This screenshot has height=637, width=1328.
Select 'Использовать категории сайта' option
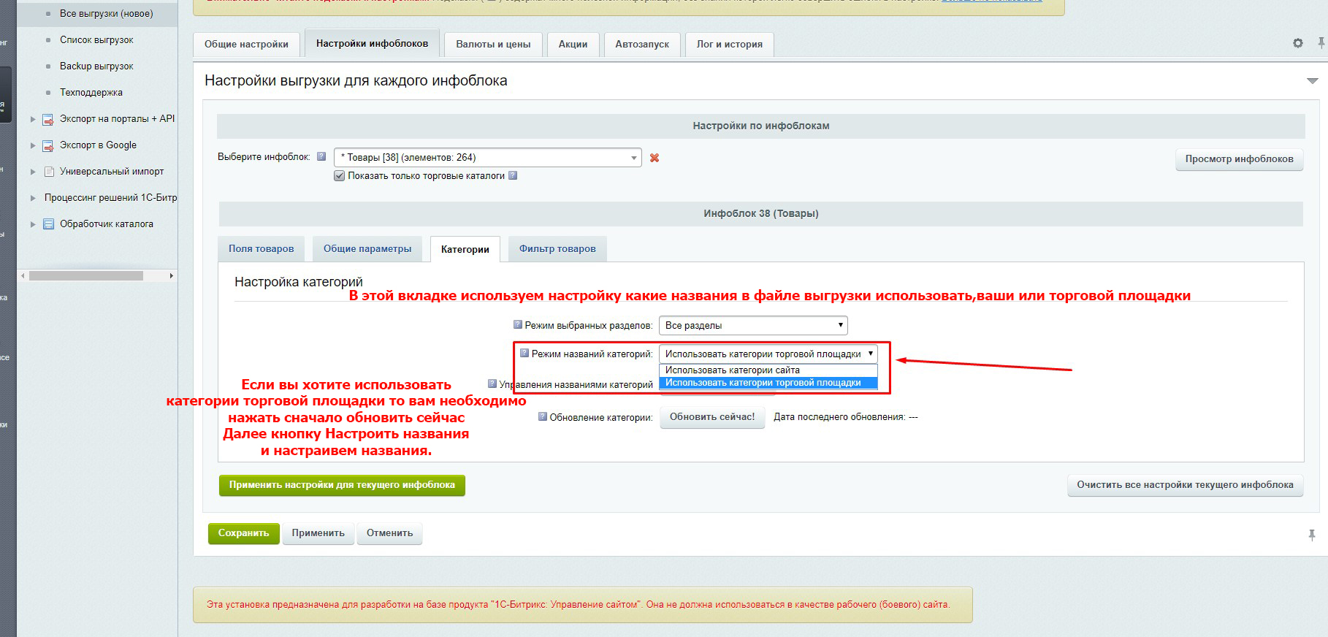tap(732, 370)
